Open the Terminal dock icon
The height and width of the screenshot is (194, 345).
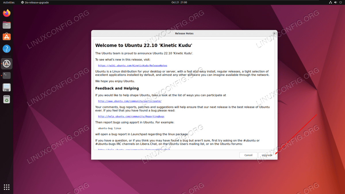pyautogui.click(x=7, y=75)
